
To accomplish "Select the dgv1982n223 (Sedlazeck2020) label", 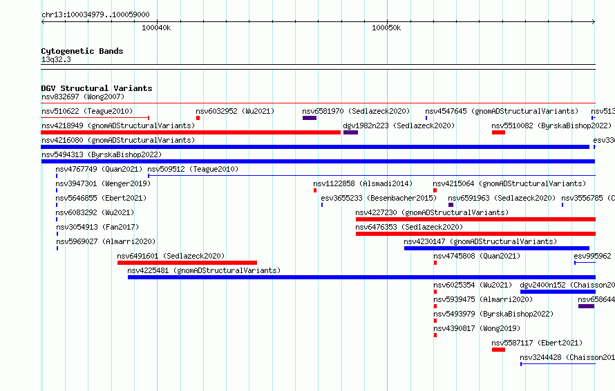I will coord(399,126).
